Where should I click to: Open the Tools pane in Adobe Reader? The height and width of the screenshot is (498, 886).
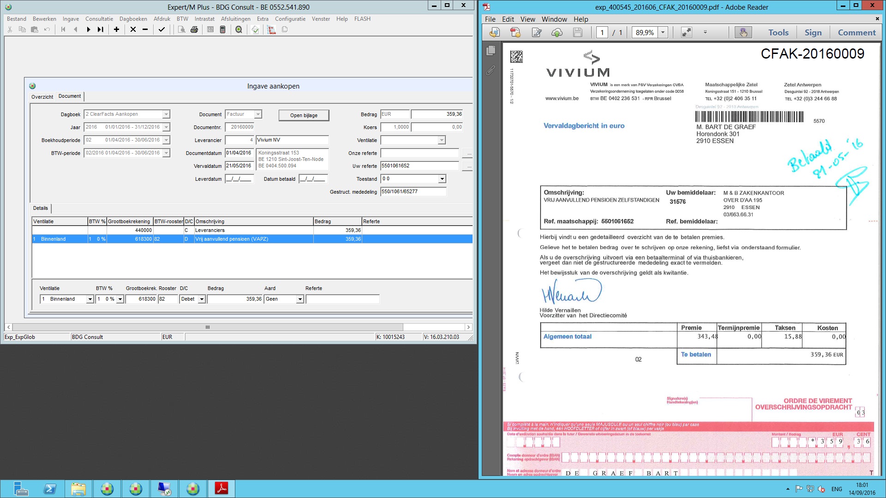coord(778,32)
